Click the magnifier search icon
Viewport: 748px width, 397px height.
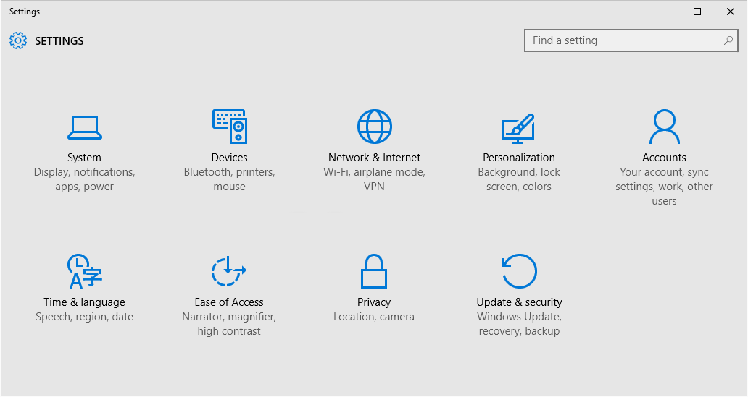728,40
